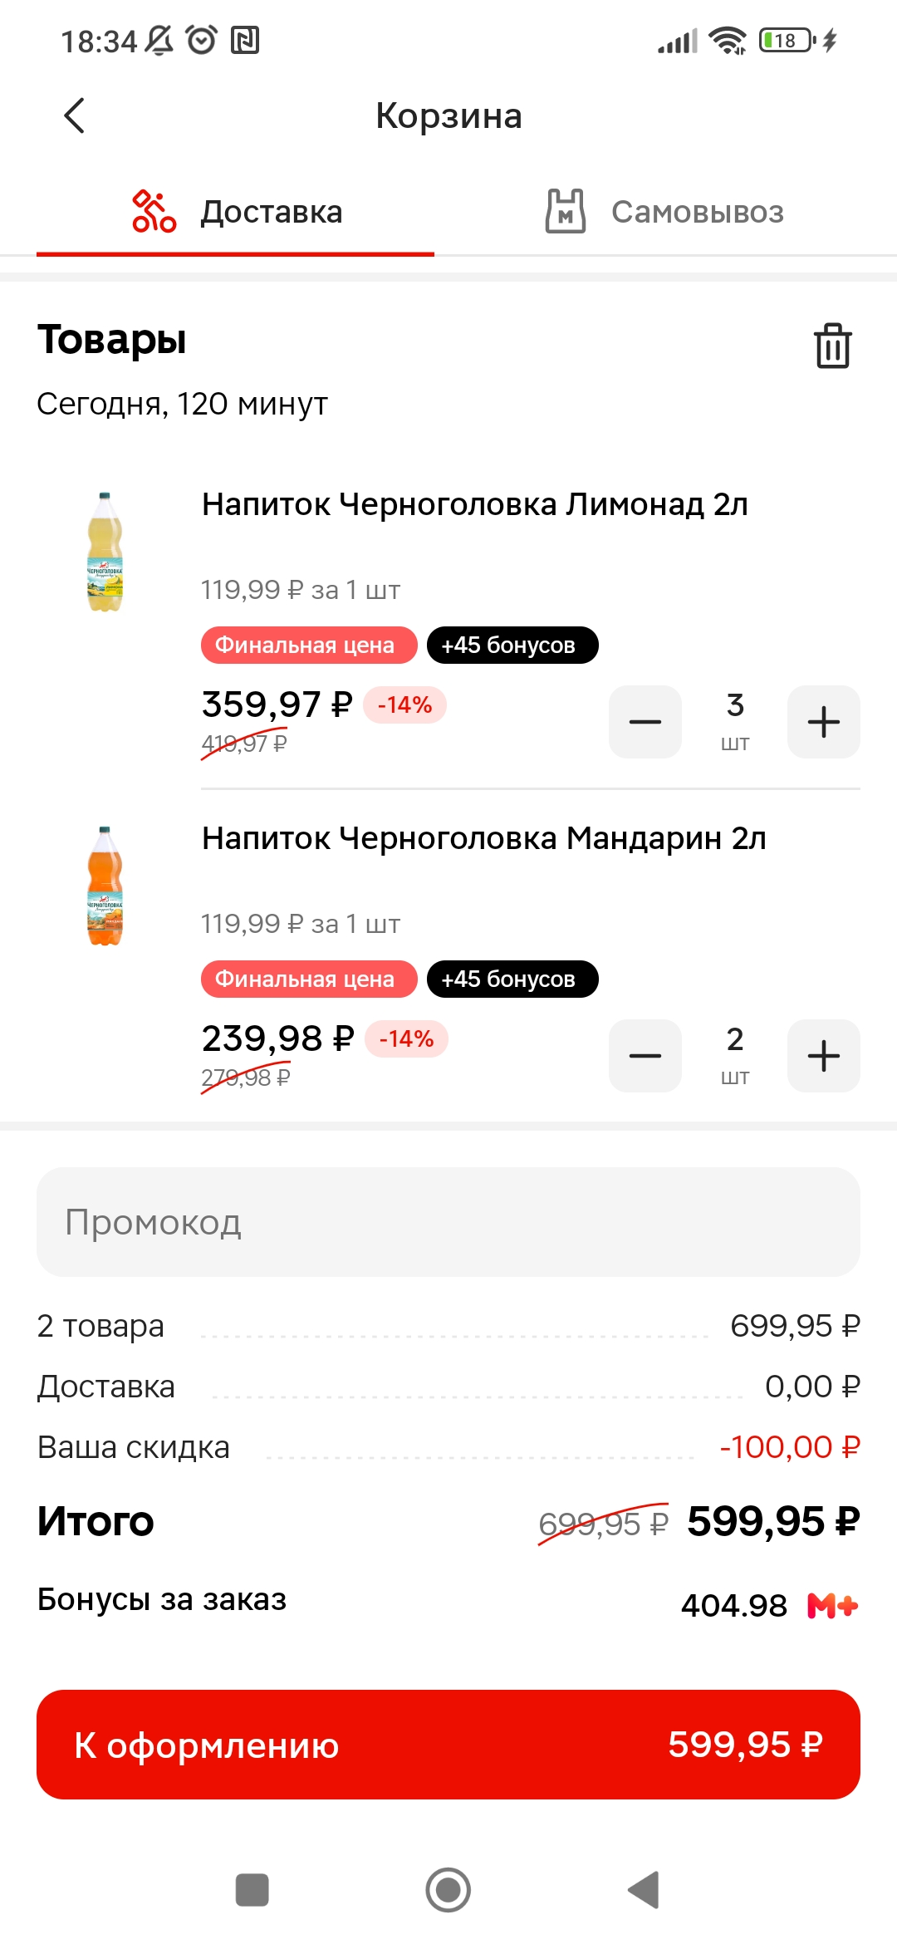Focus the Промокод input field
This screenshot has width=897, height=1944.
click(x=448, y=1222)
